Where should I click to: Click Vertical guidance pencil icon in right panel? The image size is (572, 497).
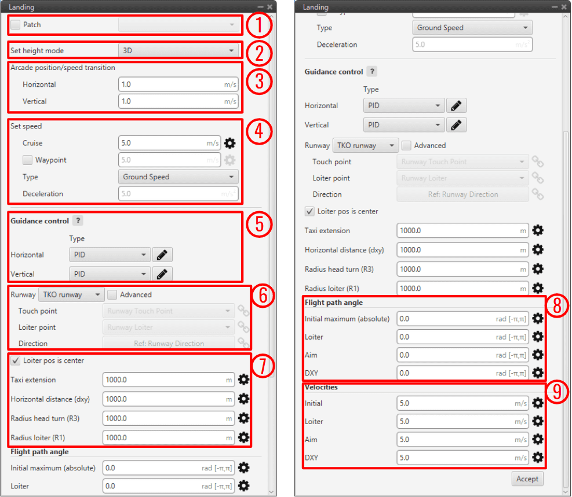point(456,125)
